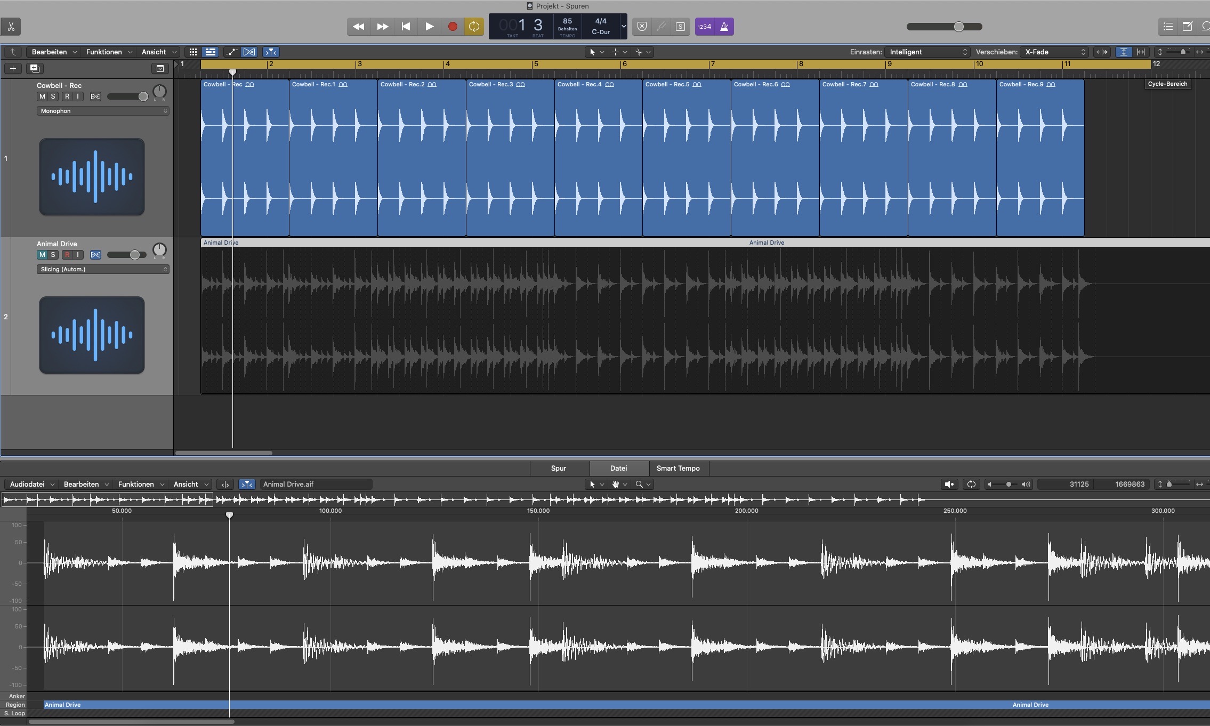Solo the Cowbell - Rec track
Viewport: 1210px width, 726px height.
pyautogui.click(x=53, y=96)
